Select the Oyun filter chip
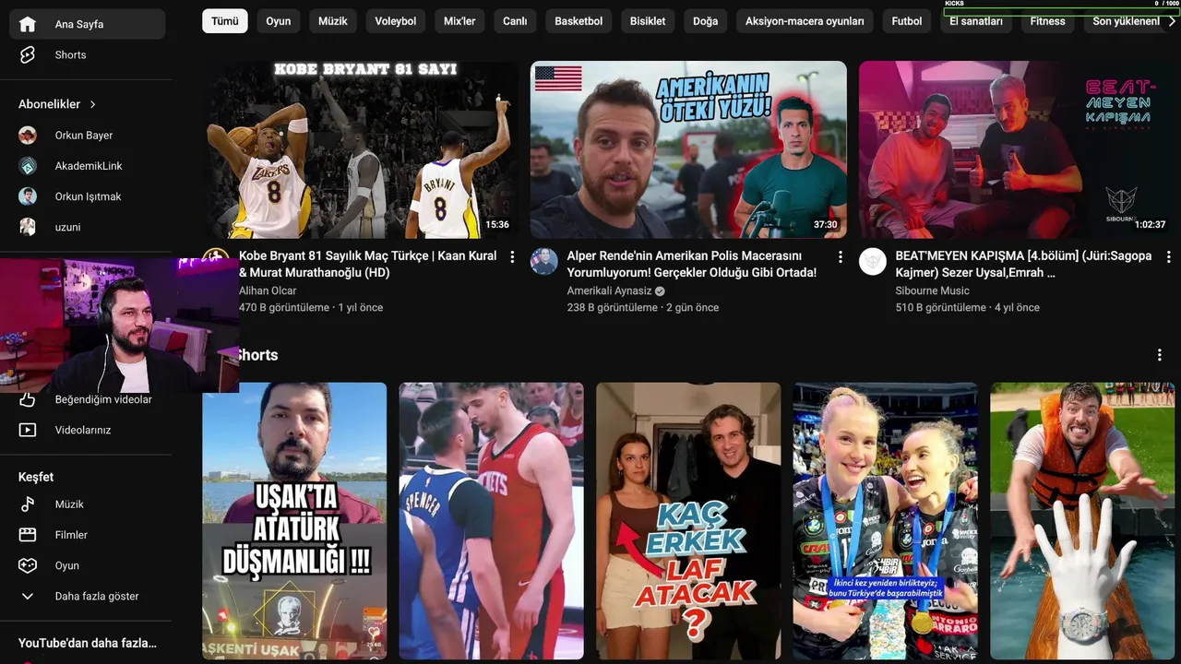The height and width of the screenshot is (664, 1181). [279, 21]
